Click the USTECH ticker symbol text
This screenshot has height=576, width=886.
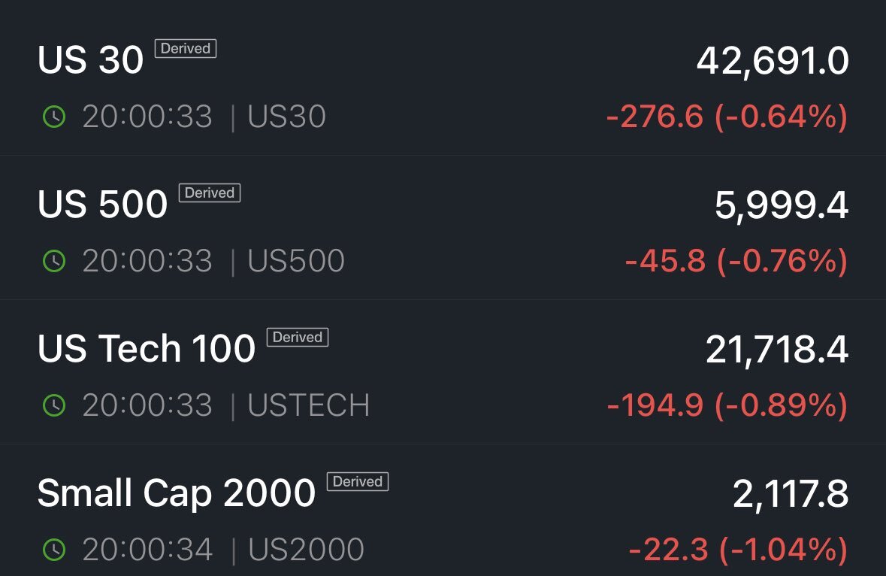click(x=309, y=405)
